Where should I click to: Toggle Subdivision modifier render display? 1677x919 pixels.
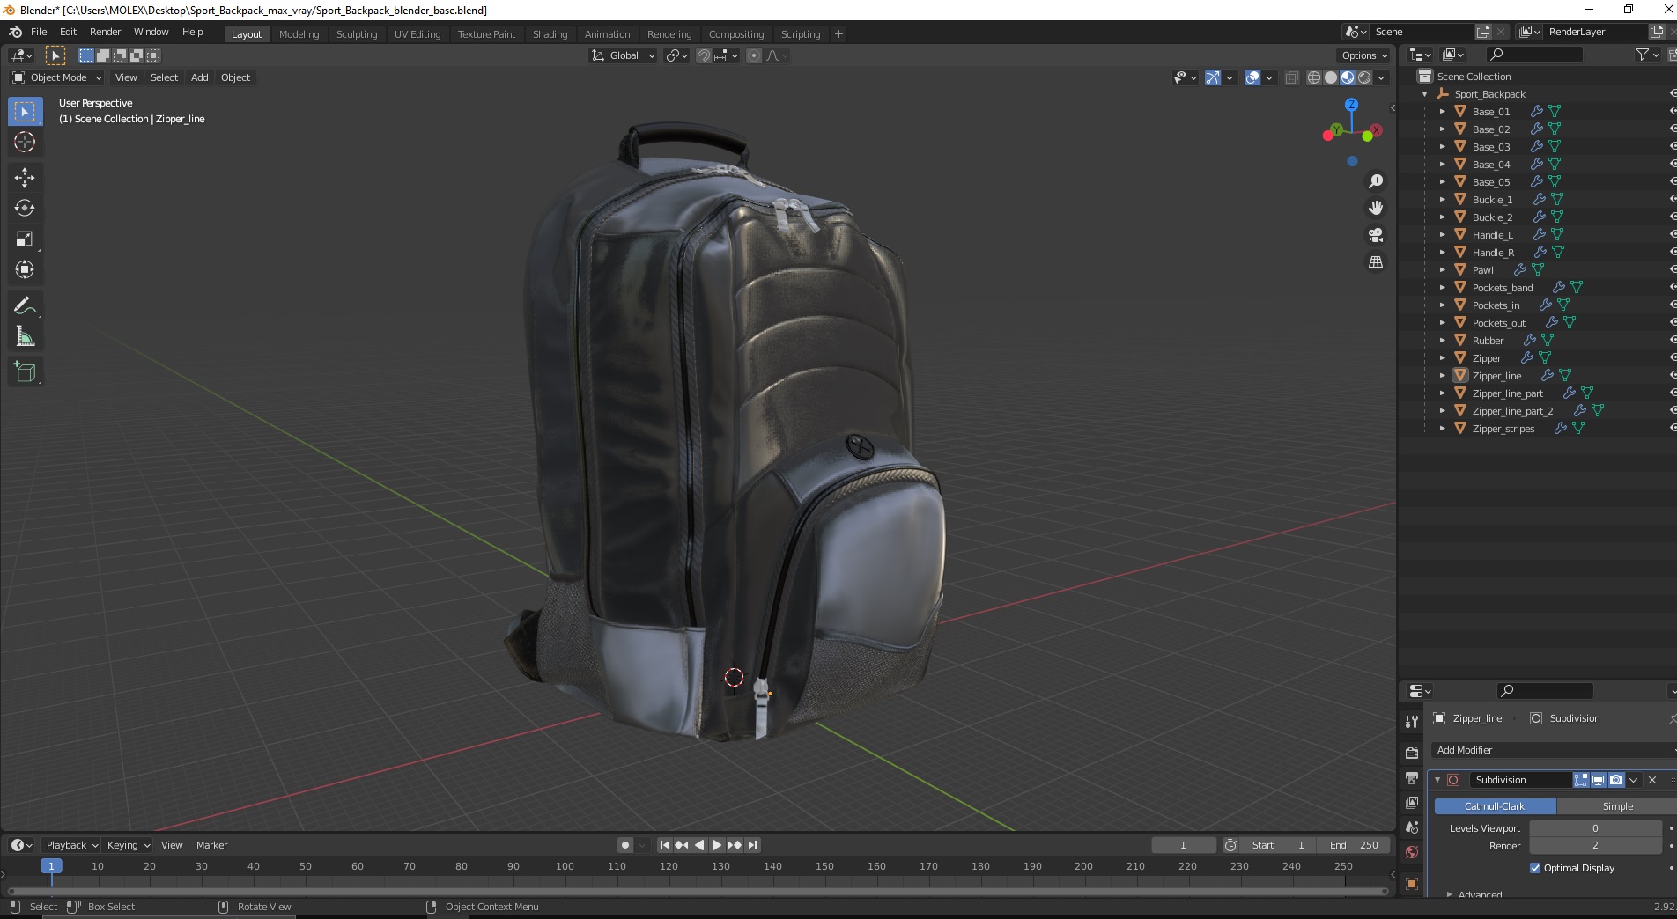[x=1616, y=780]
